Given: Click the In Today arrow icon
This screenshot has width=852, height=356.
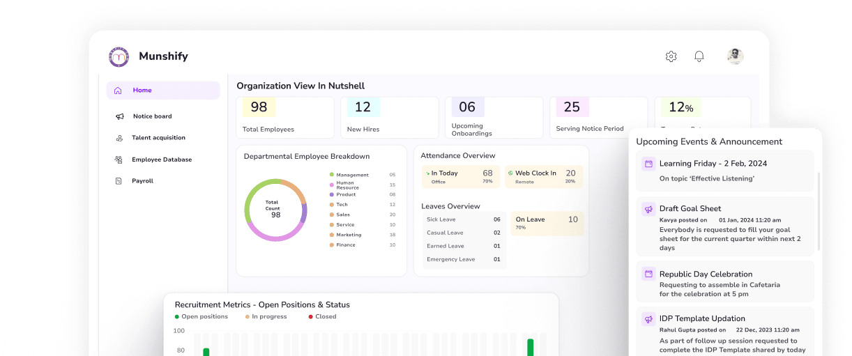Looking at the screenshot, I should point(428,173).
